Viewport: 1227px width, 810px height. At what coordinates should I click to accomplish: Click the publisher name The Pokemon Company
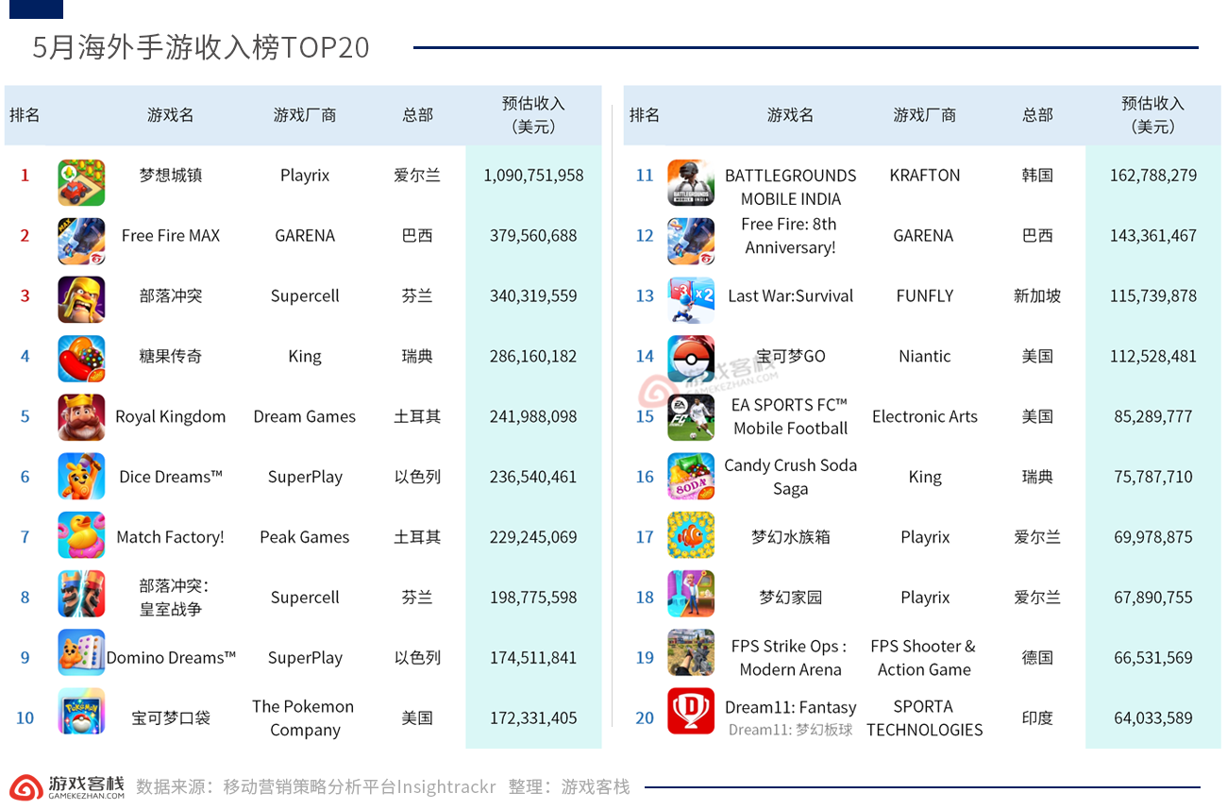tap(303, 718)
